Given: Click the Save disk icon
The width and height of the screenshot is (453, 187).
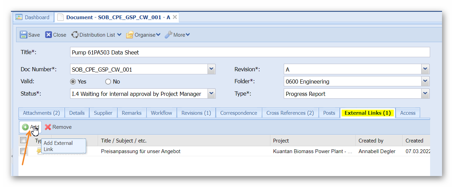Looking at the screenshot, I should pos(24,35).
